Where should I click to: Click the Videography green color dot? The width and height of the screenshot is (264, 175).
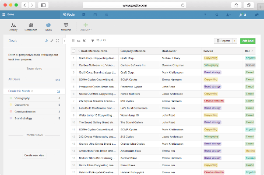point(11,98)
